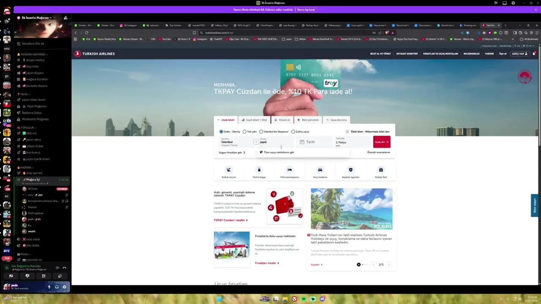Viewport: 541px width, 304px height.
Task: Select Çoklu uçuş option
Action: 300,132
